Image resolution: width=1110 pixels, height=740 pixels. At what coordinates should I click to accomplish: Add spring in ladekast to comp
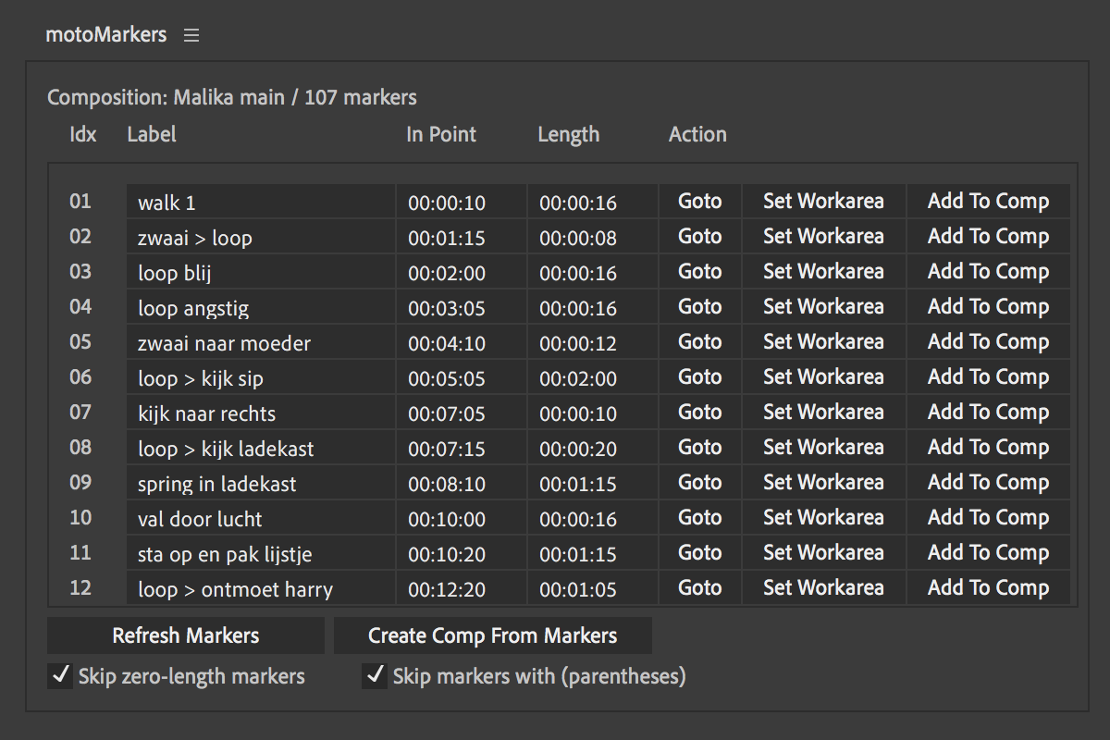coord(988,483)
